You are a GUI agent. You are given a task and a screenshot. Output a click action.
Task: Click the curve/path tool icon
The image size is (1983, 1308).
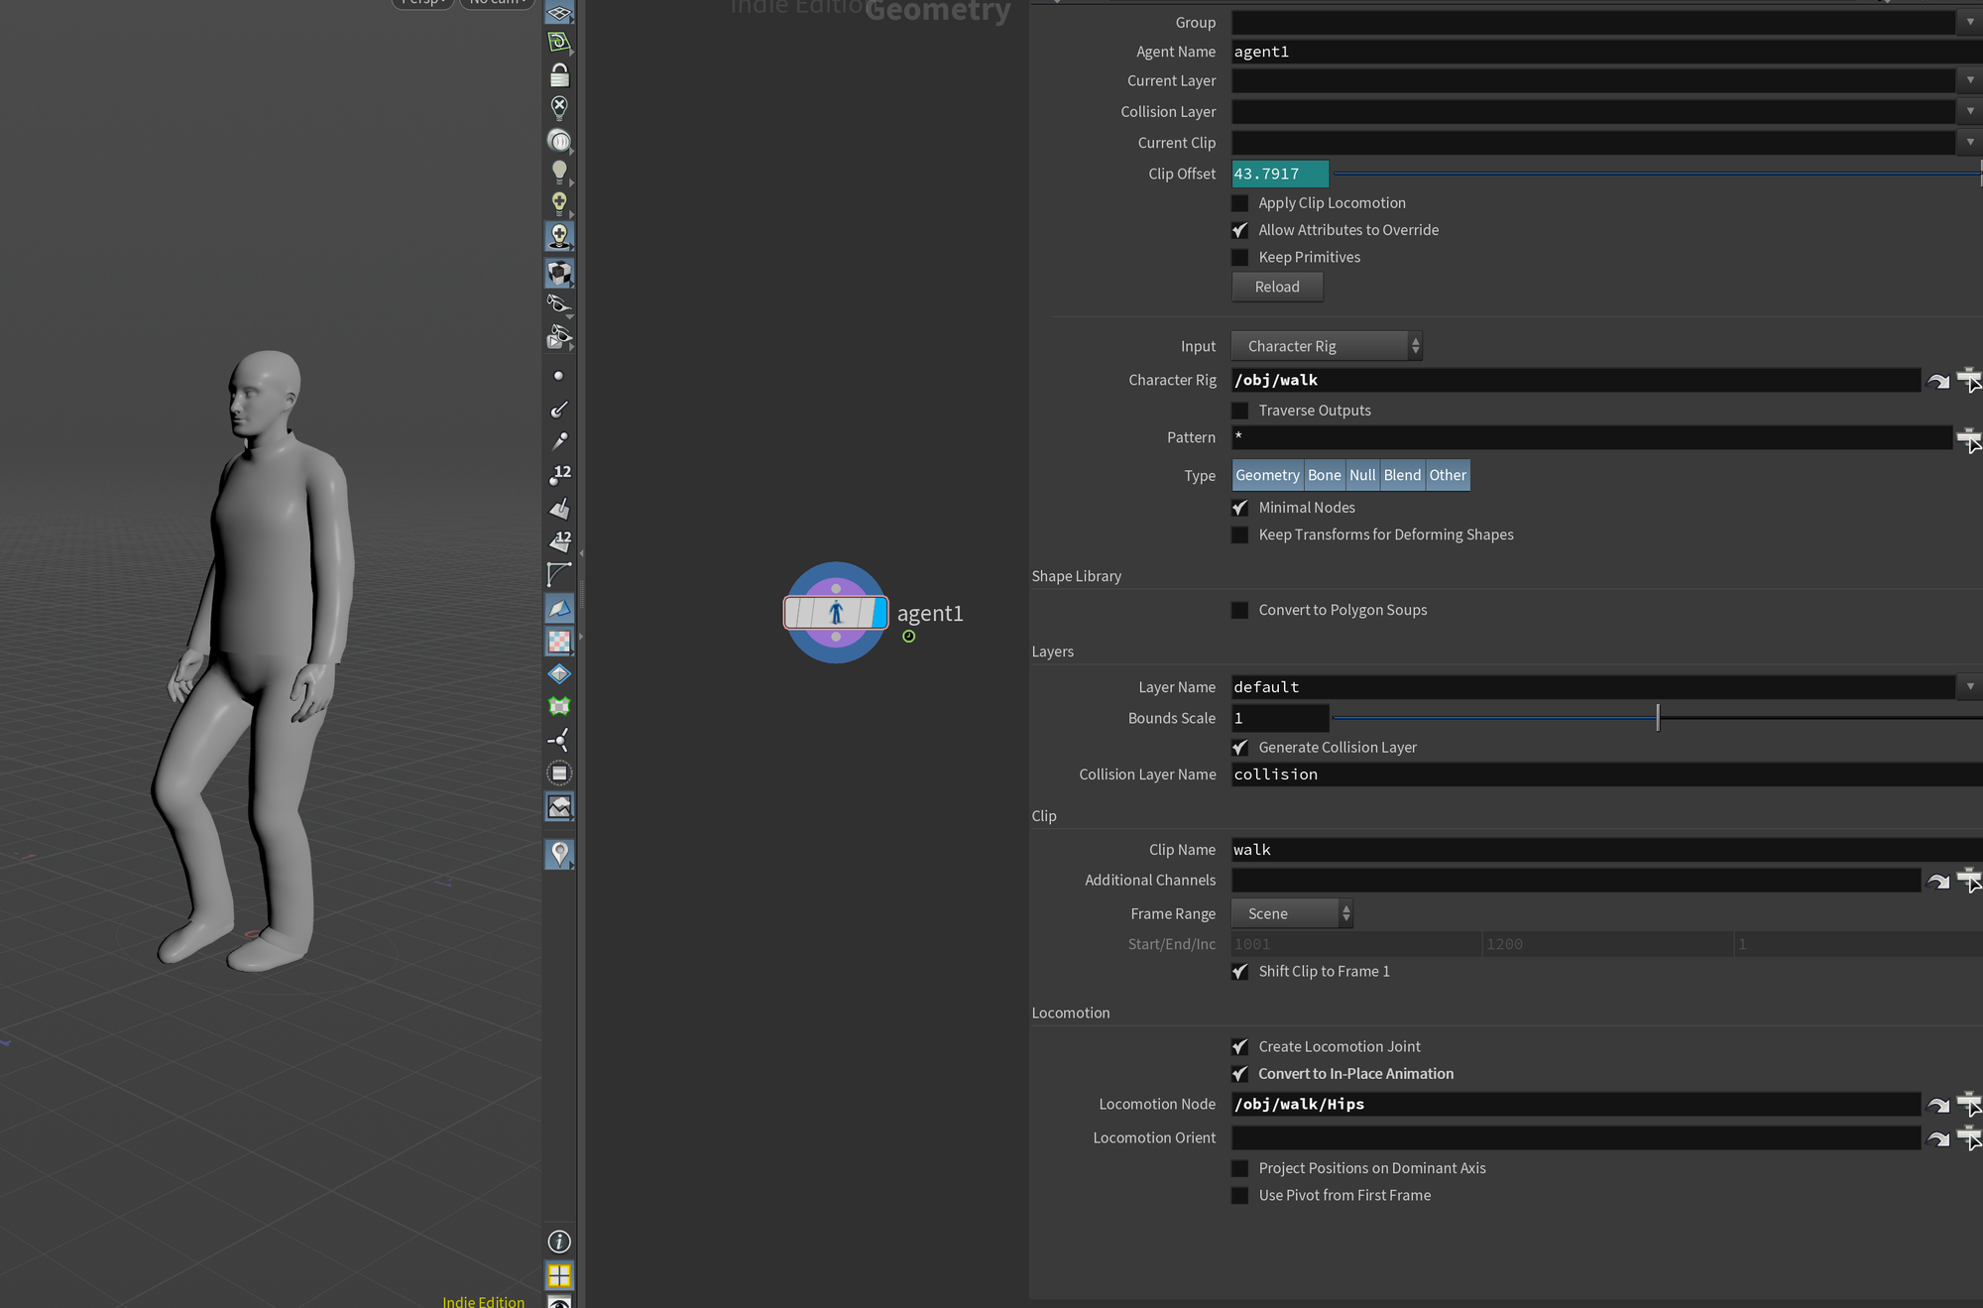(x=559, y=572)
